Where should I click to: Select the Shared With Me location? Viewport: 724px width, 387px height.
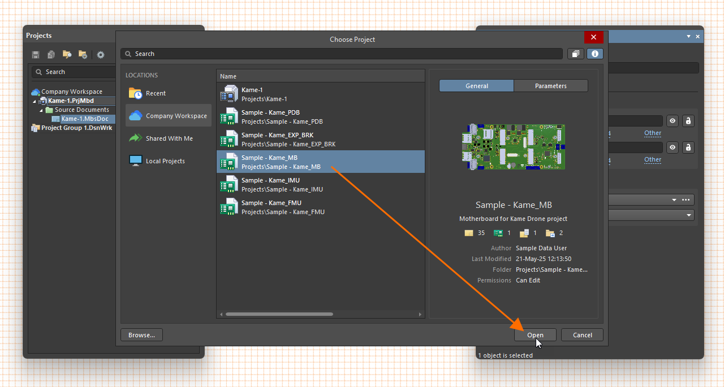[169, 138]
